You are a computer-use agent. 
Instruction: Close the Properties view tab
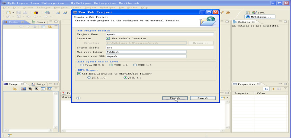(259, 84)
